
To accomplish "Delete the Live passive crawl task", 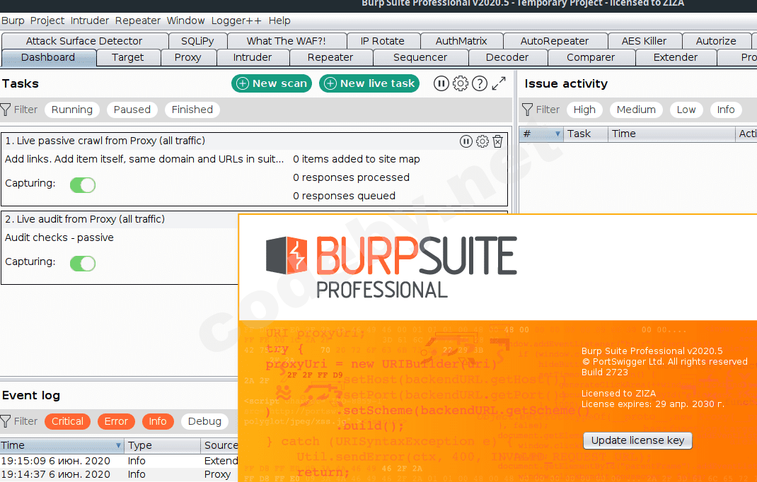I will click(498, 141).
